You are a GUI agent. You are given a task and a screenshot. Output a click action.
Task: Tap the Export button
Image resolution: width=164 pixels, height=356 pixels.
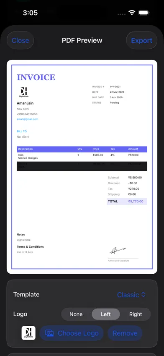pyautogui.click(x=141, y=40)
